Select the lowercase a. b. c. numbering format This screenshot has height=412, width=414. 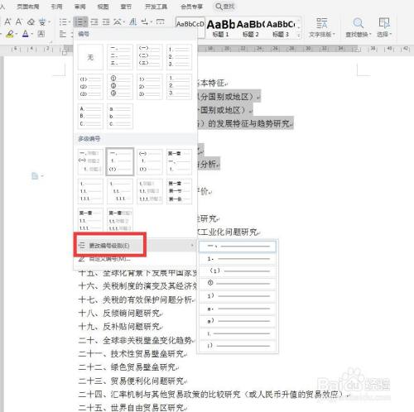[120, 116]
